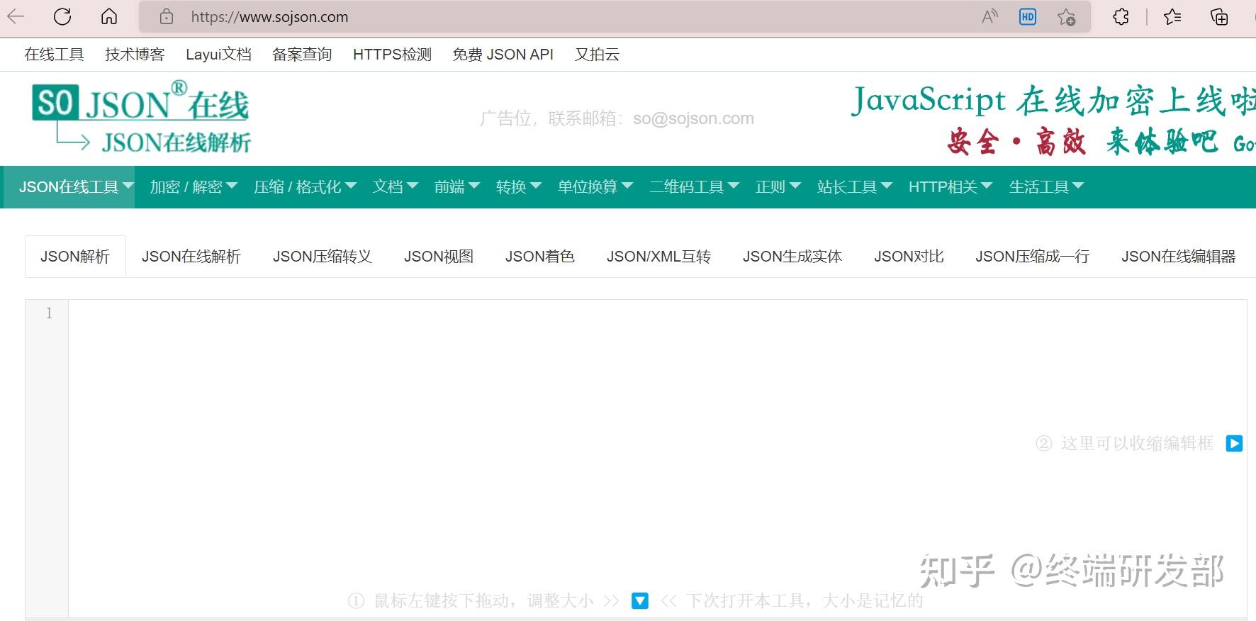Expand the 正则 dropdown menu
The width and height of the screenshot is (1256, 621).
coord(778,187)
